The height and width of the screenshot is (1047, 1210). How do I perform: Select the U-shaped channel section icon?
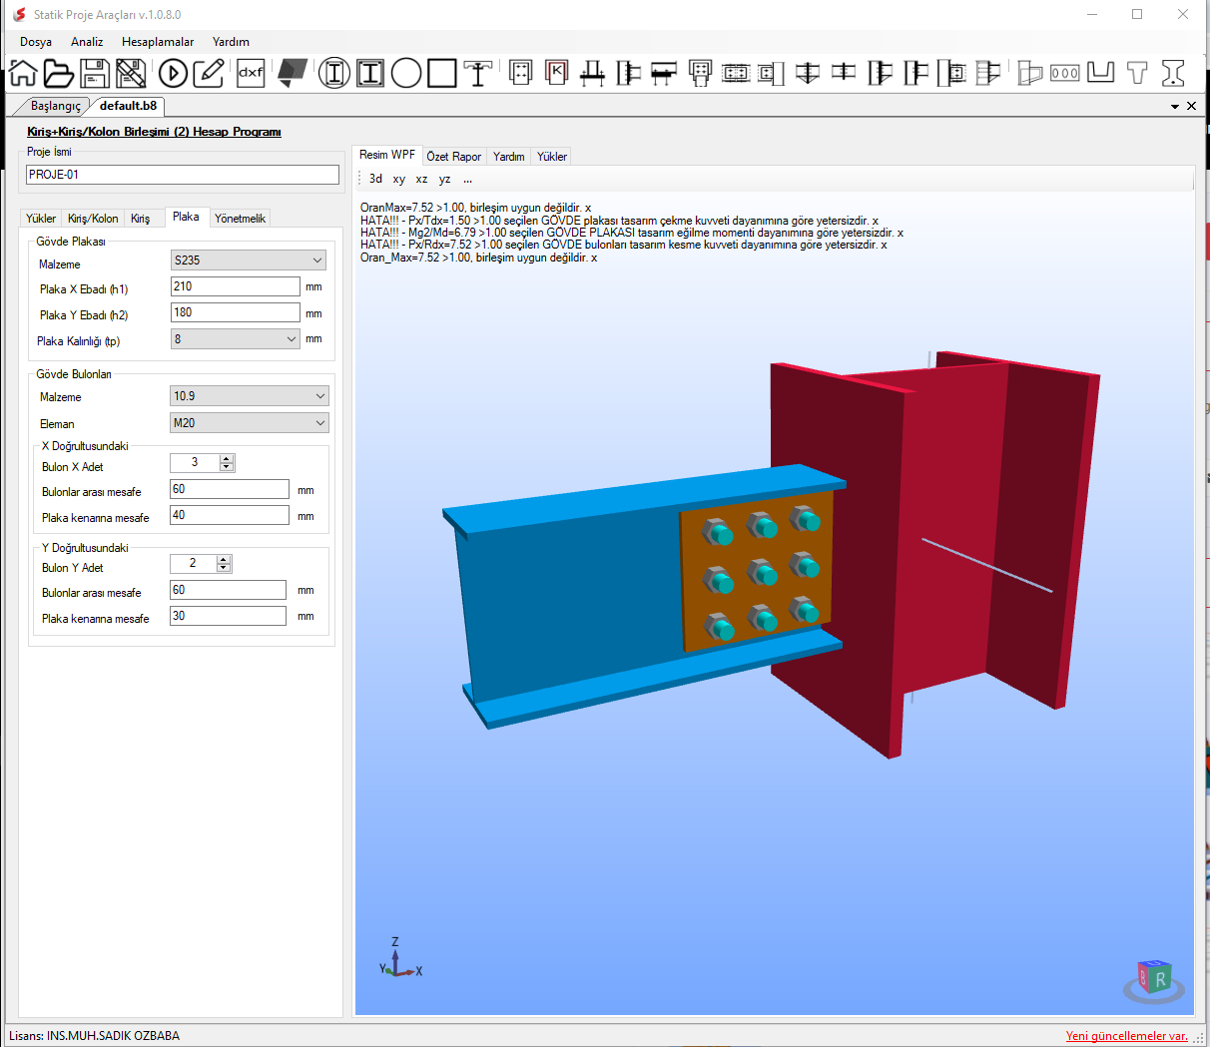[1101, 72]
